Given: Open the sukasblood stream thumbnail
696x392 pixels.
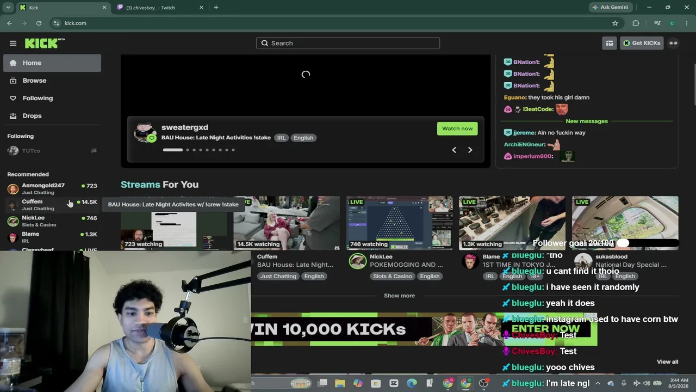Looking at the screenshot, I should 625,223.
